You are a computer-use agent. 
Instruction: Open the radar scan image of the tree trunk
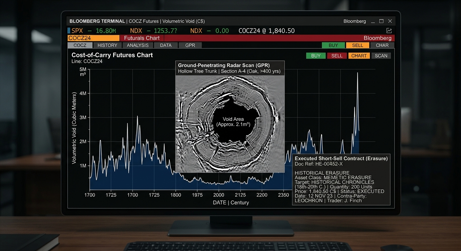pyautogui.click(x=230, y=124)
